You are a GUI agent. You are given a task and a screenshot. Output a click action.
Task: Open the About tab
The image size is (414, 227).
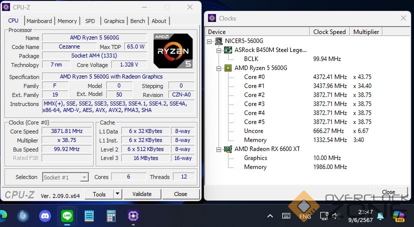click(x=159, y=21)
